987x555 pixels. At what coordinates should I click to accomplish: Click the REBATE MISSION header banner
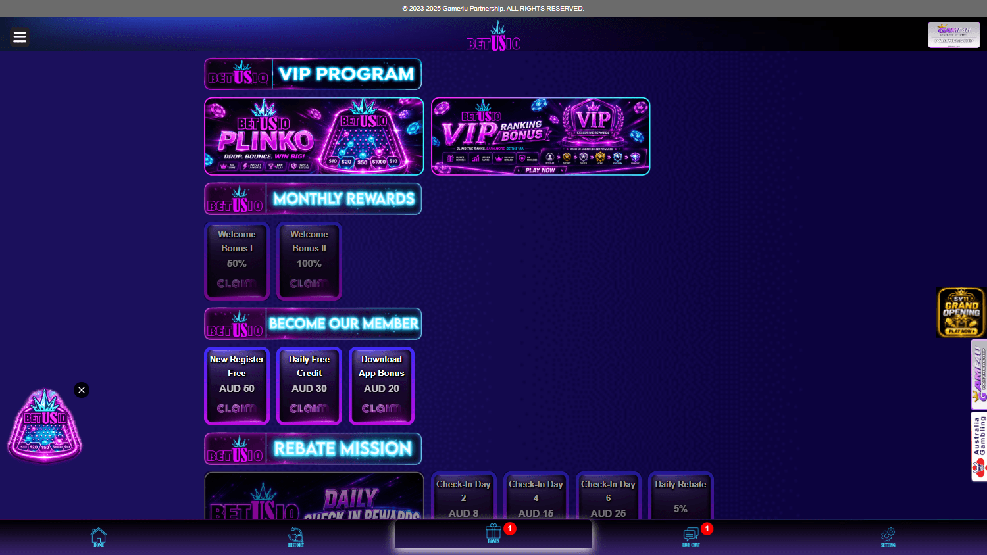pyautogui.click(x=313, y=448)
